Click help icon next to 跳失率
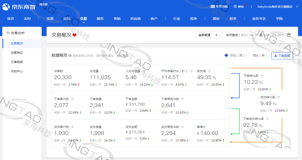 point(209,71)
